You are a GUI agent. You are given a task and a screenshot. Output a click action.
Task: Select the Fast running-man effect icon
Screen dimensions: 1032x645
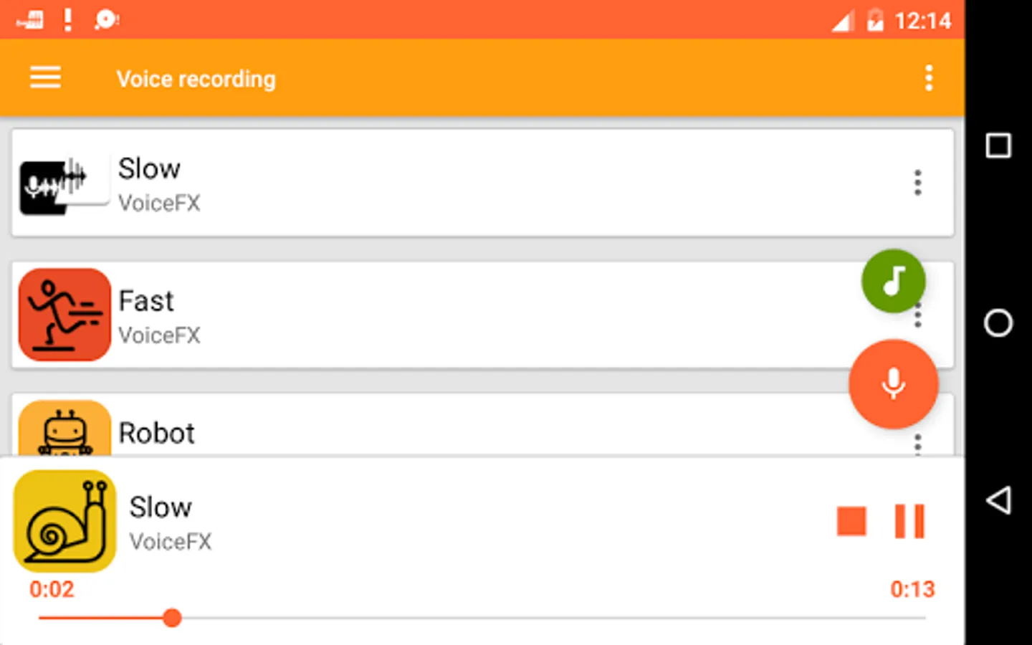[64, 315]
